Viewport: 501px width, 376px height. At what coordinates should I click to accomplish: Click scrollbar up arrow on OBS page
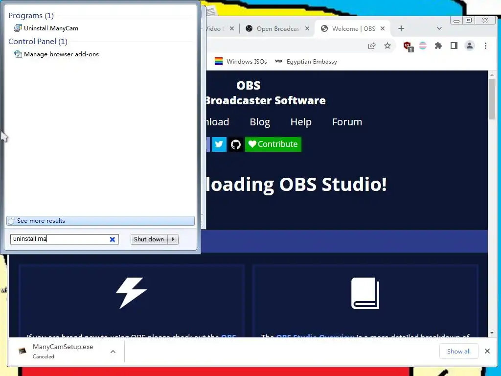click(x=492, y=75)
